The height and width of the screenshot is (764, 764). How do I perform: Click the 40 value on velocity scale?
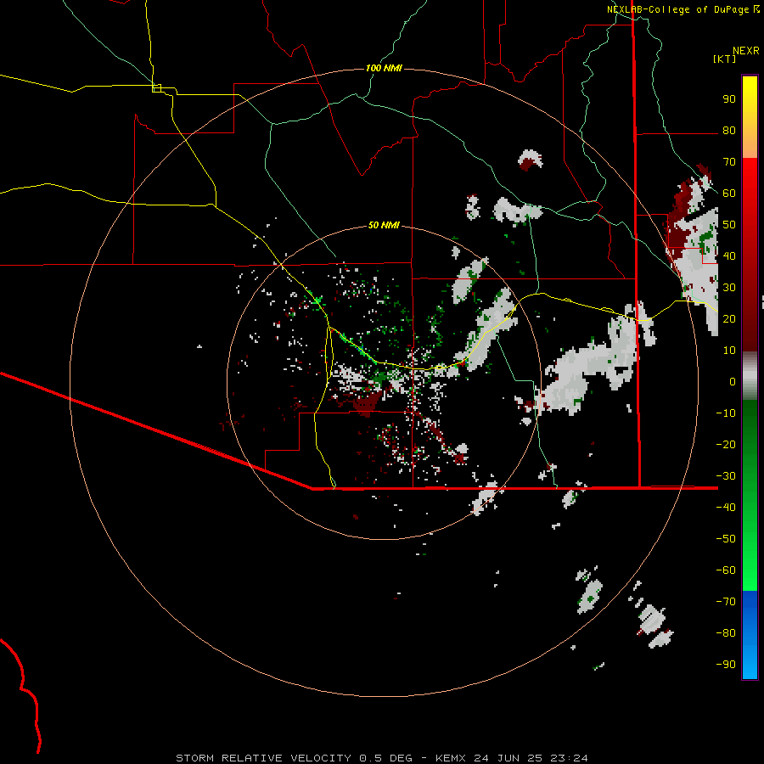[x=729, y=256]
